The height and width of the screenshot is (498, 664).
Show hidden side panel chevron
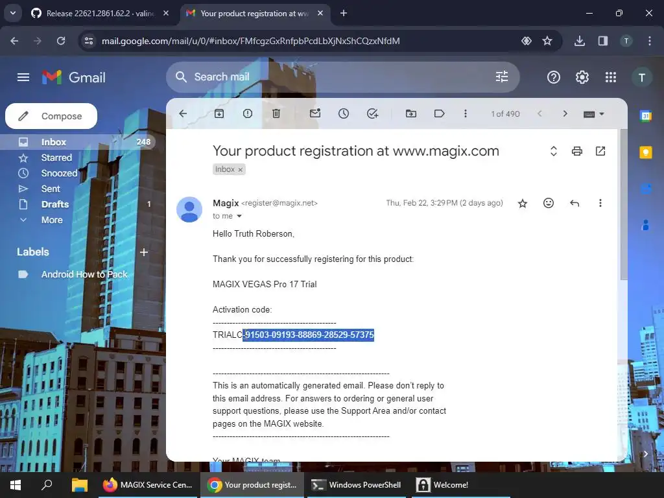click(645, 454)
